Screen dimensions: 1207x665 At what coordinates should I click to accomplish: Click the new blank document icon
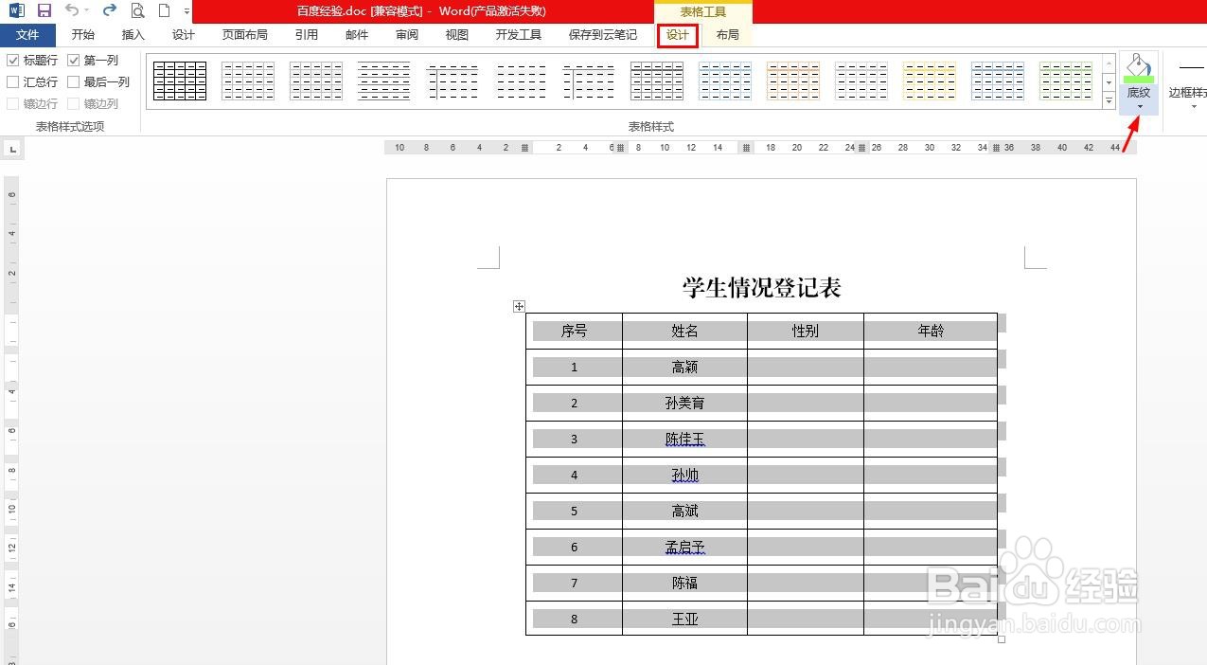tap(163, 9)
